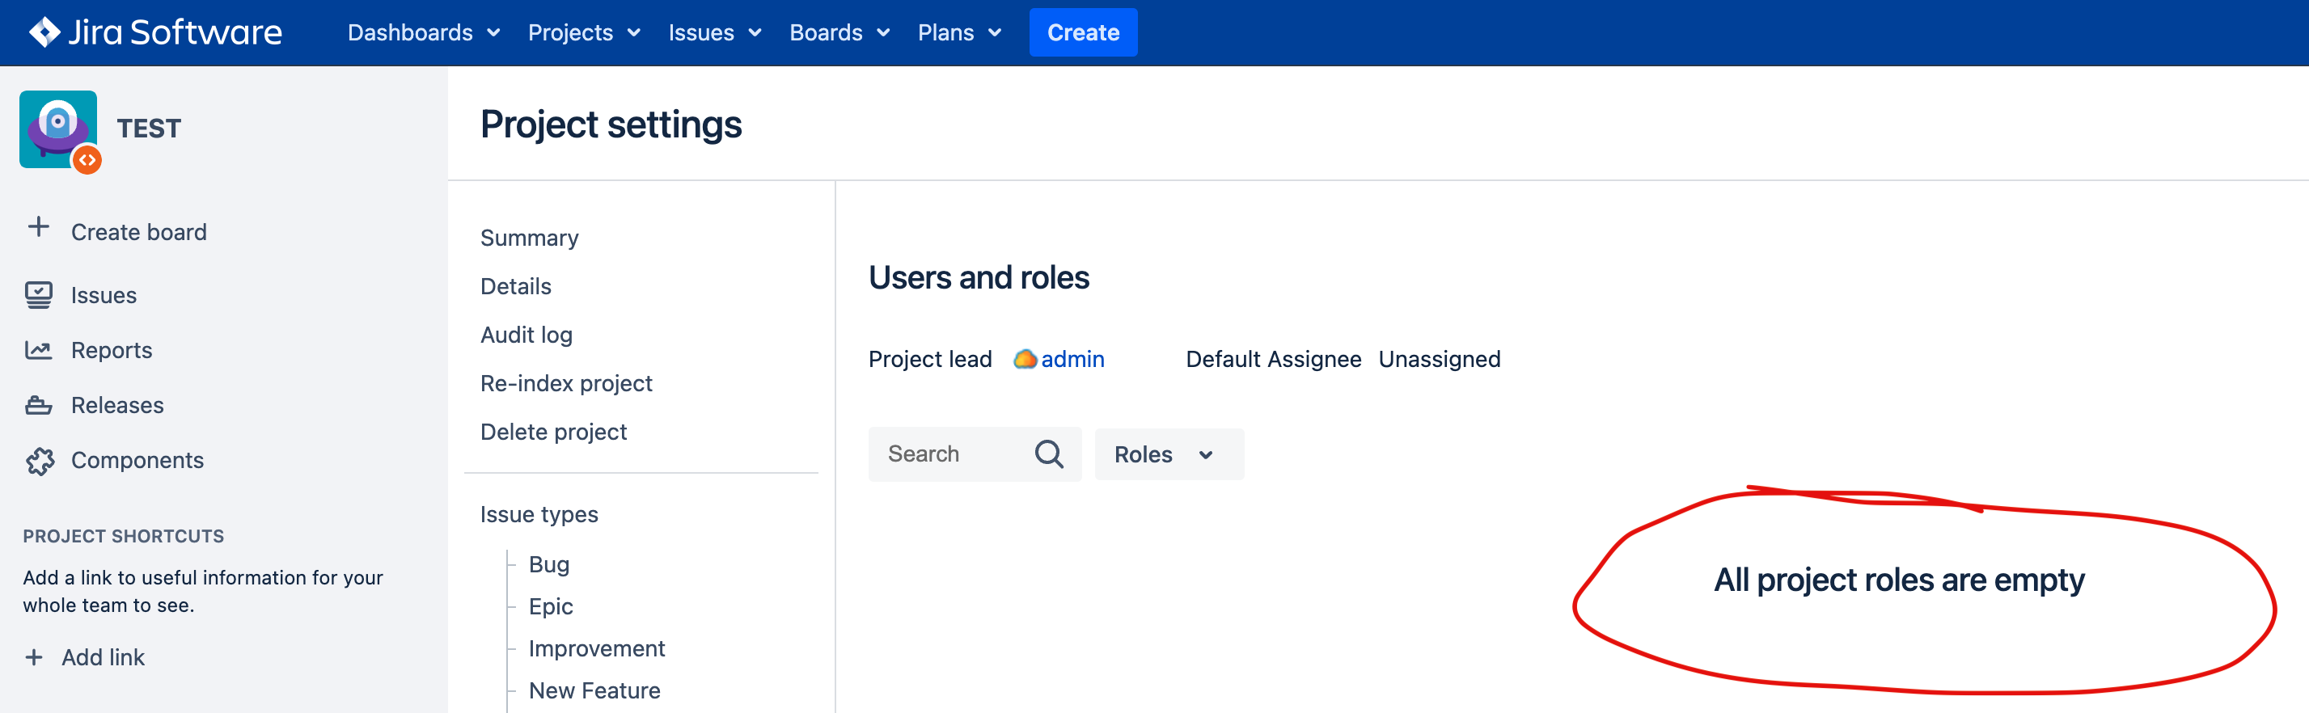Click the plus icon beside Create board
This screenshot has width=2309, height=713.
[x=39, y=227]
